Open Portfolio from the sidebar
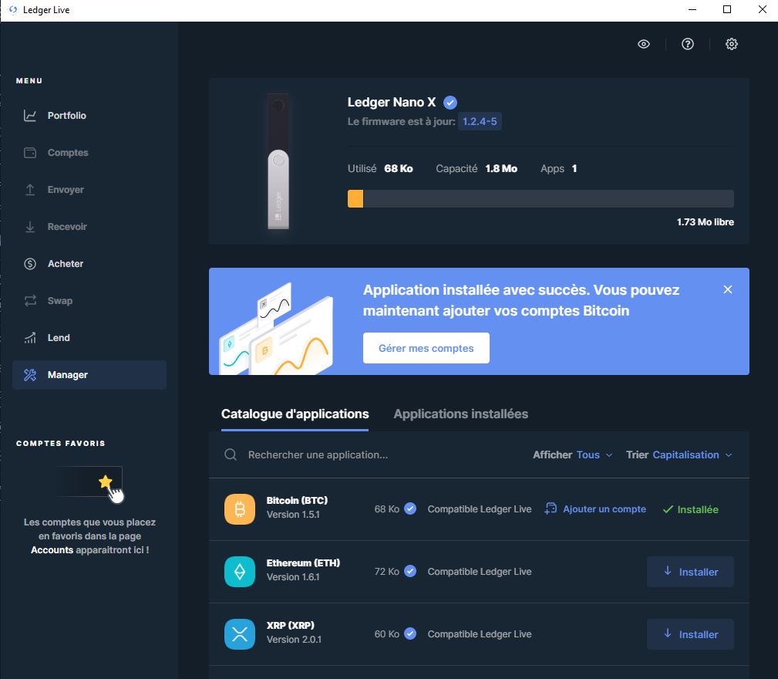Image resolution: width=778 pixels, height=679 pixels. tap(89, 116)
